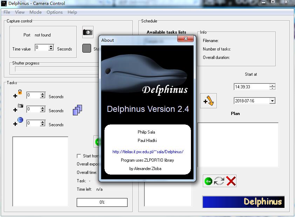
Task: Click the name 'Paul Hladki' in About
Action: pos(147,141)
